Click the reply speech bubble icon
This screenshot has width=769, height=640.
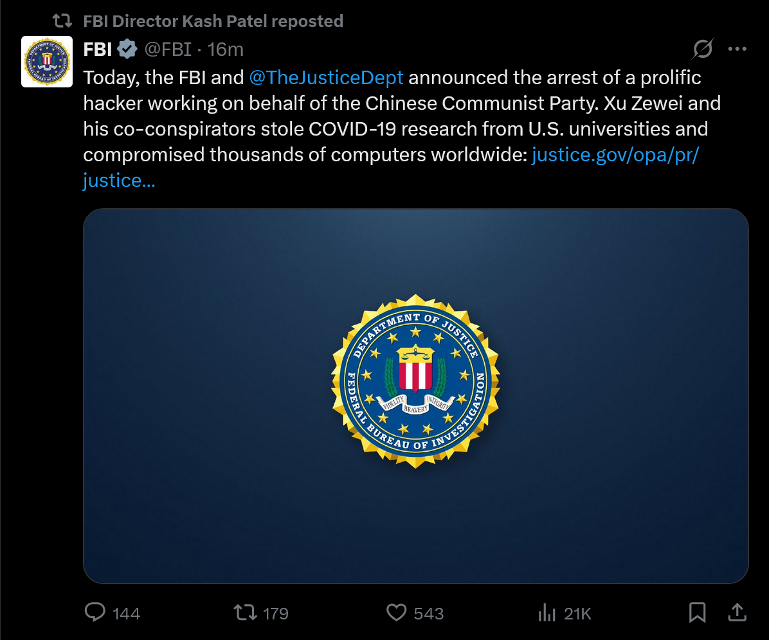95,612
